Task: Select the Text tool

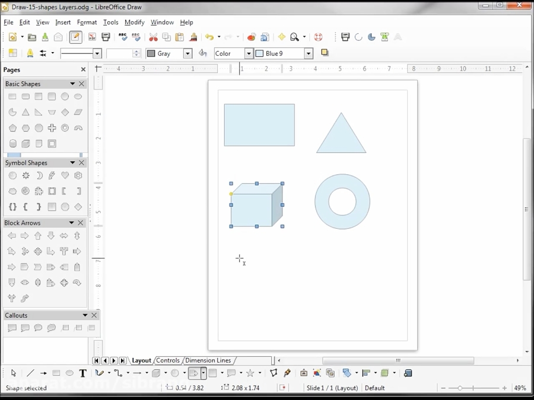Action: (82, 373)
